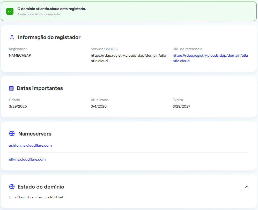This screenshot has width=258, height=210.
Task: Click the Registador label
Action: 18,49
